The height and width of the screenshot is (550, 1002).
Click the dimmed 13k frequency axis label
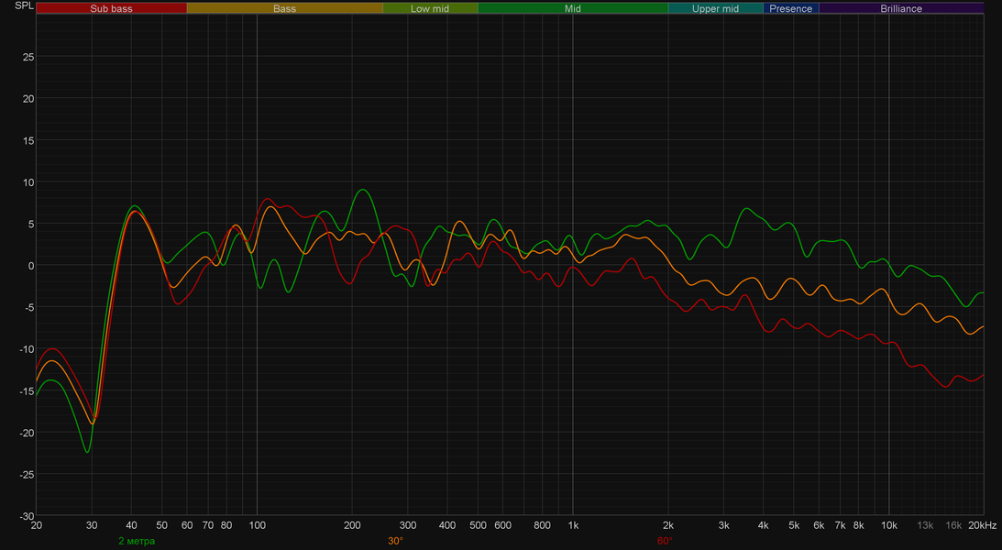tap(925, 526)
